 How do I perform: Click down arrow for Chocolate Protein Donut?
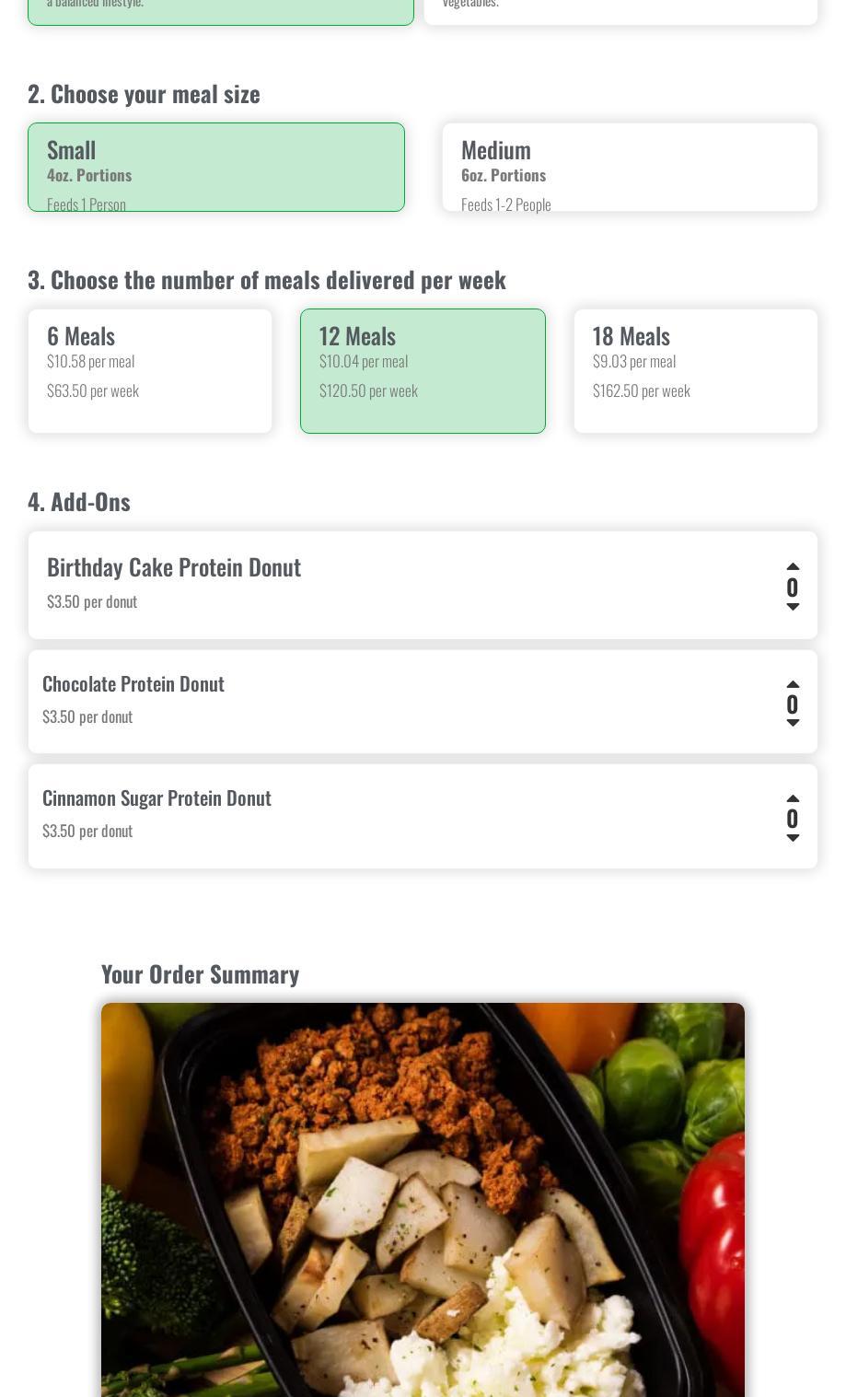793,723
